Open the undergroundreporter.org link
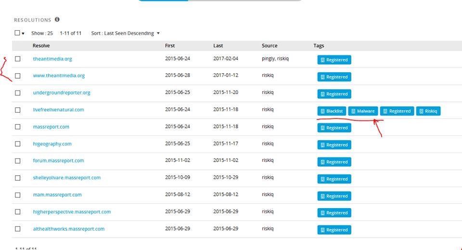This screenshot has height=250, width=462. click(x=61, y=92)
